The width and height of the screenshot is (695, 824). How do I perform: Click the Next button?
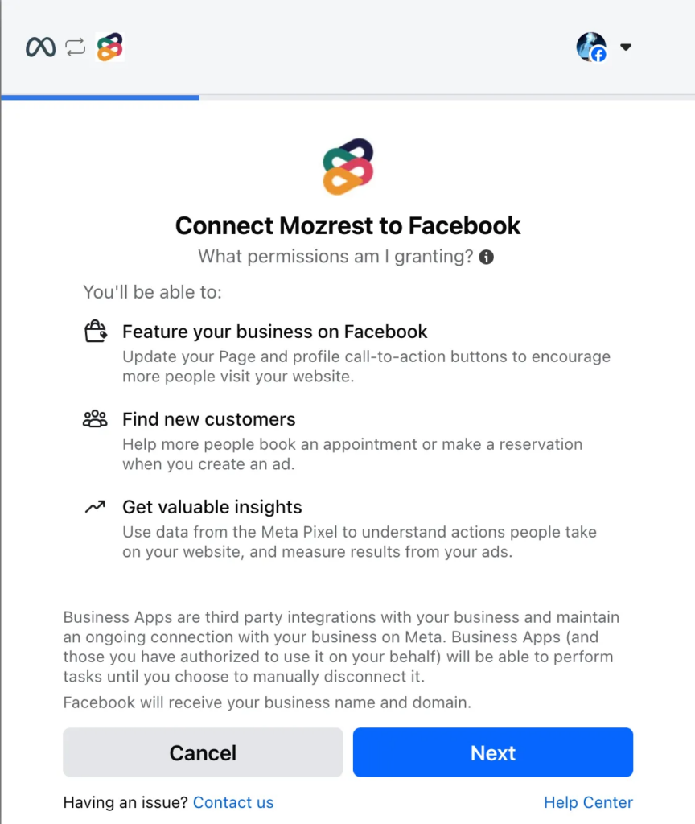coord(493,752)
